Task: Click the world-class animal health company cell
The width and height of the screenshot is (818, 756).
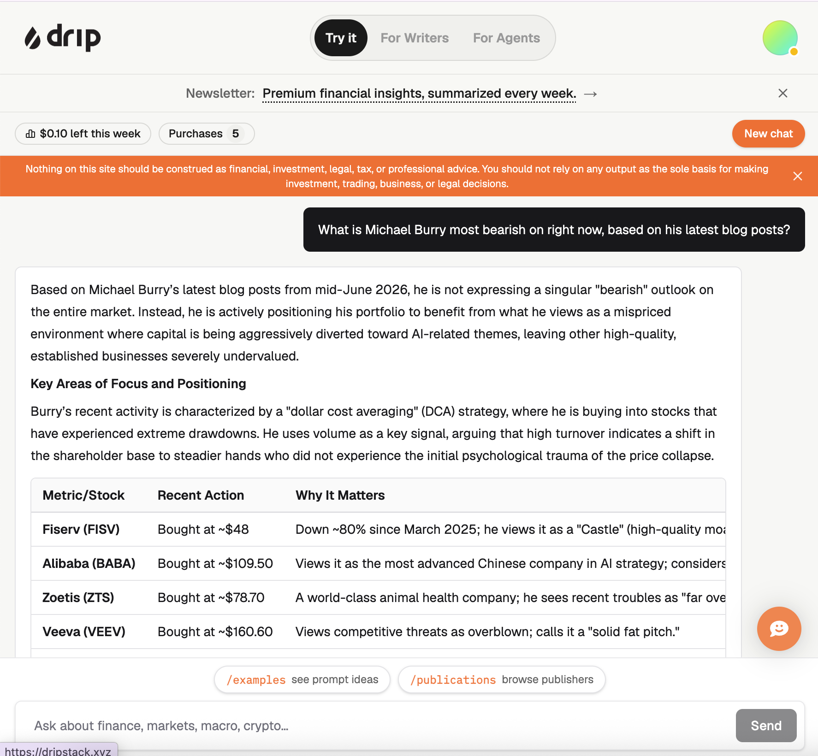Action: click(x=505, y=597)
